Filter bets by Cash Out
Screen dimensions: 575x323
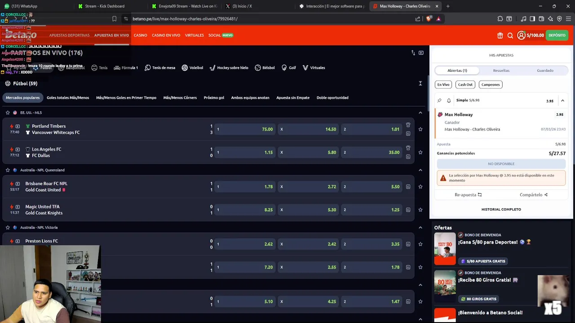465,84
